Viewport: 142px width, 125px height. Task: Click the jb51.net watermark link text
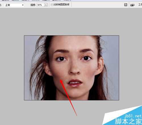(x=133, y=116)
